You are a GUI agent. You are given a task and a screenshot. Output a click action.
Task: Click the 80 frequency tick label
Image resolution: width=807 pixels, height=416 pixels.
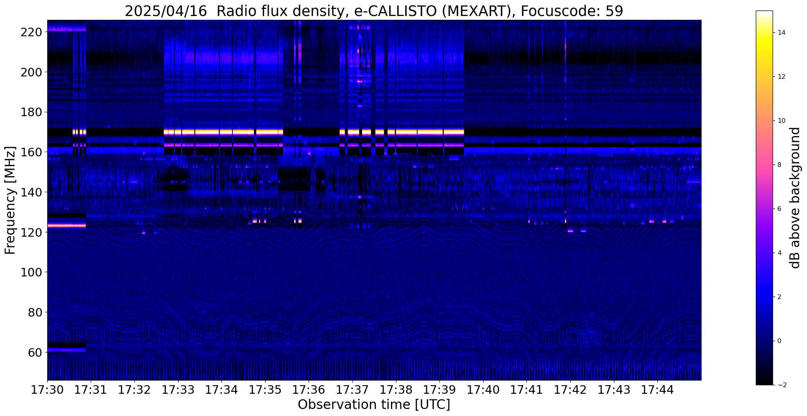point(34,312)
